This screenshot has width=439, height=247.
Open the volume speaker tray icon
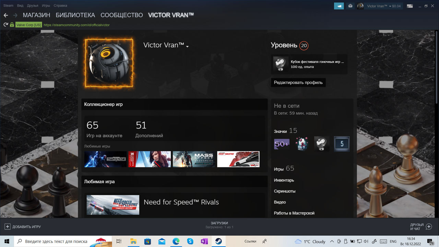(366, 242)
